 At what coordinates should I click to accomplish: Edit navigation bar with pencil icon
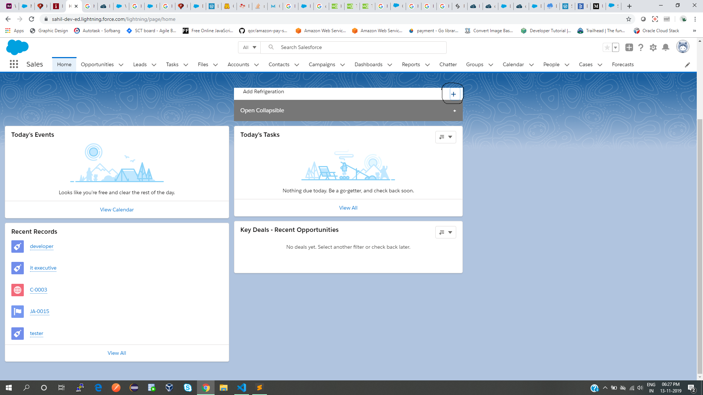687,65
